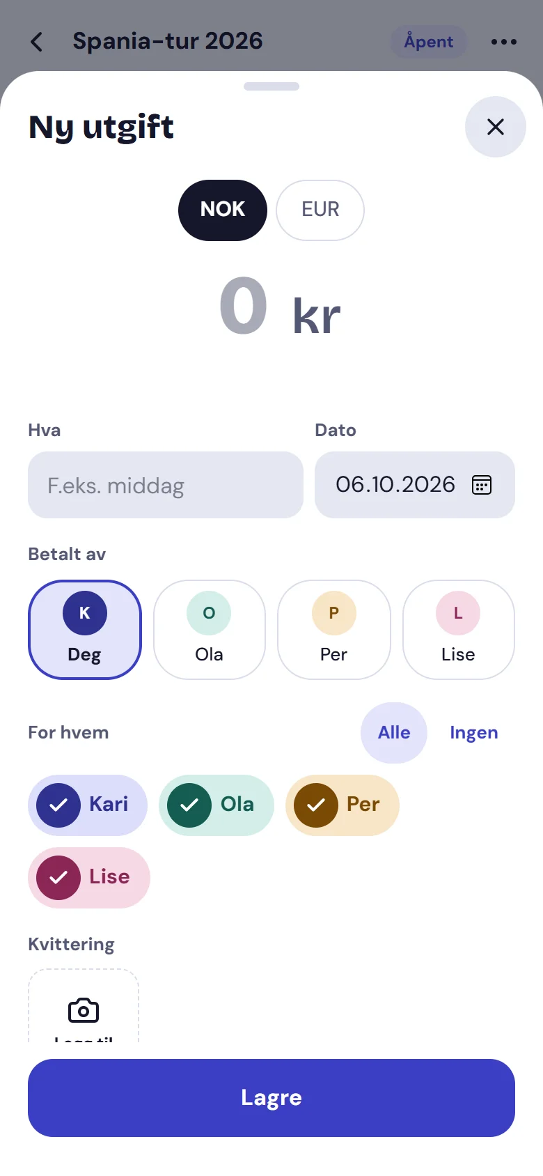This screenshot has width=543, height=1176.
Task: Tap the camera icon to add receipt
Action: tap(84, 1009)
